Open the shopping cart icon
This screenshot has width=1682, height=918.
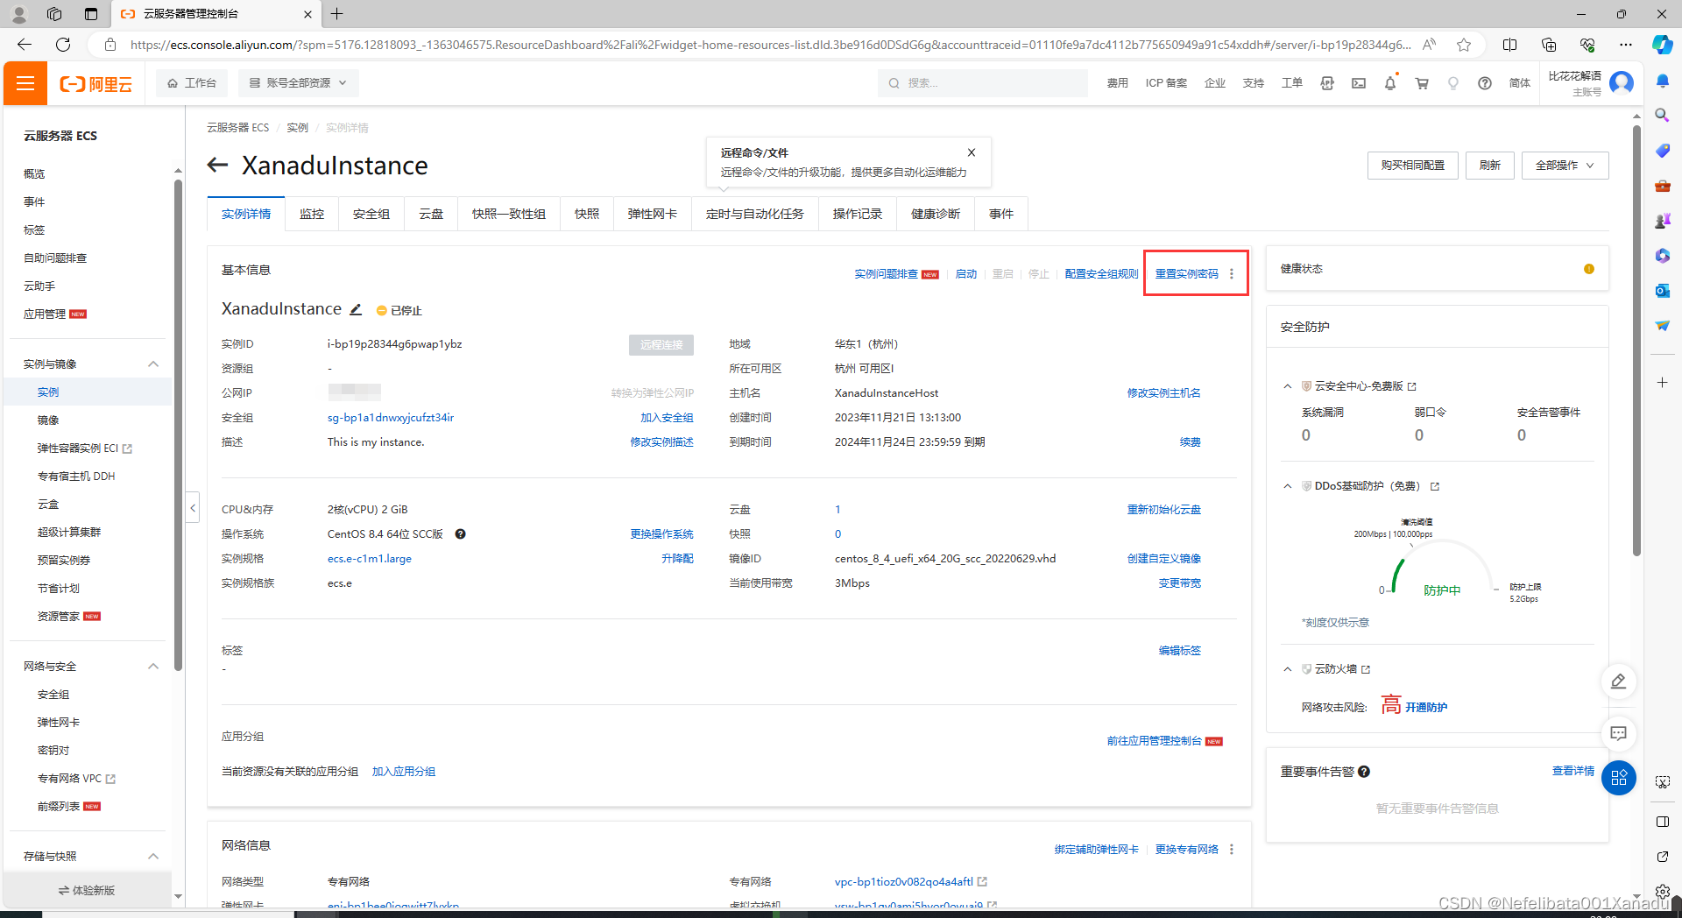point(1422,83)
